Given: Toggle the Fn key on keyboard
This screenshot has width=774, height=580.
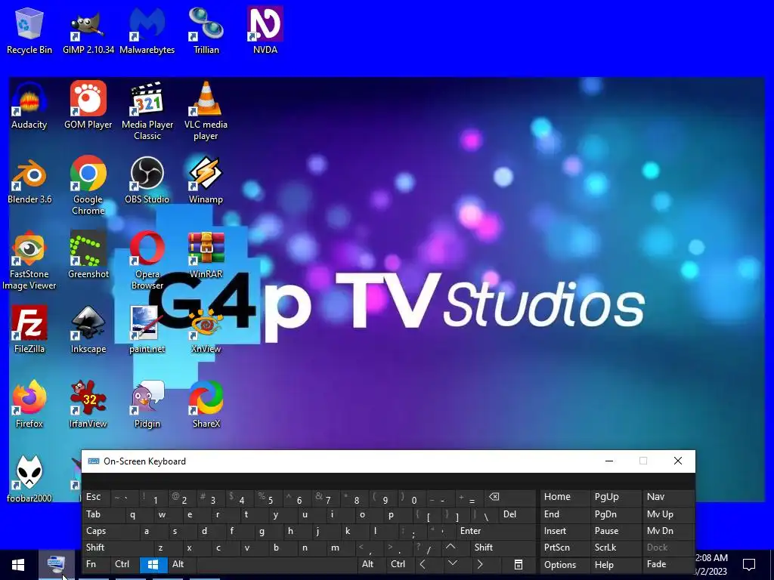Looking at the screenshot, I should [x=96, y=565].
